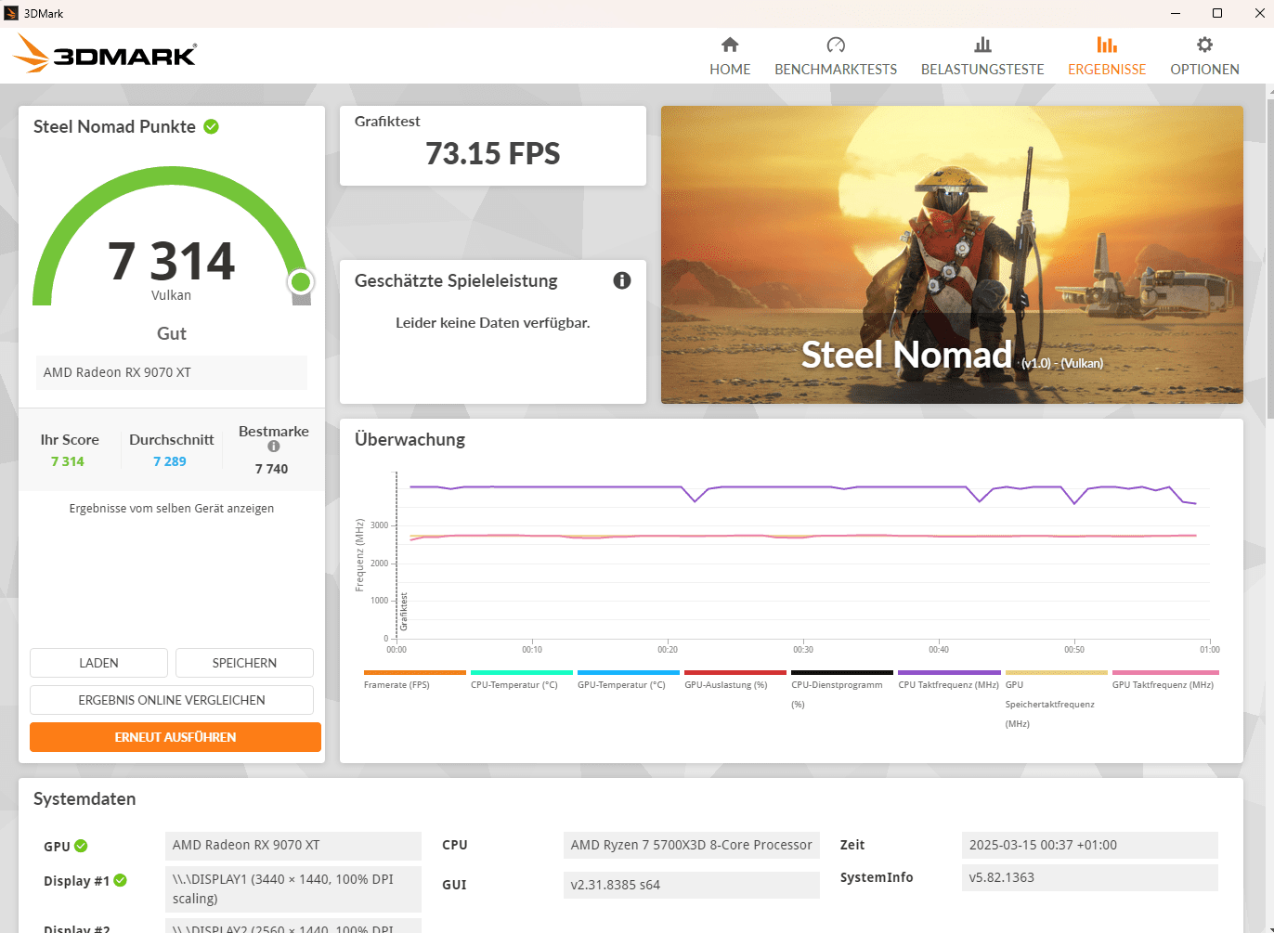Click the Zeit value 2025-03-15 00:37
The height and width of the screenshot is (933, 1274).
point(1090,845)
